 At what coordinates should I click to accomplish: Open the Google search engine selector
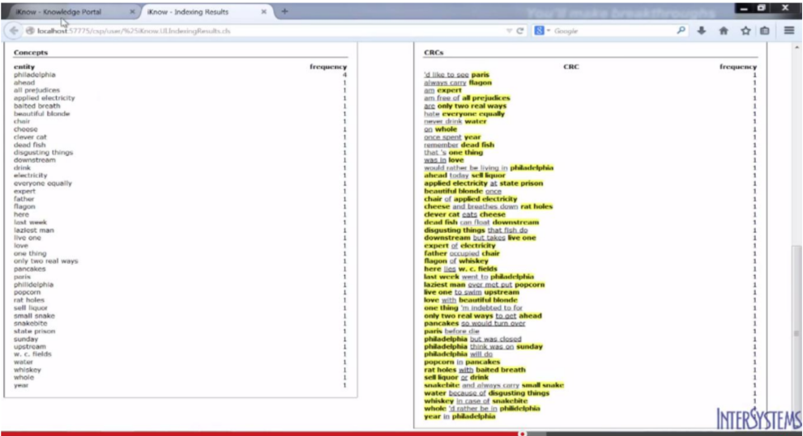click(x=542, y=31)
